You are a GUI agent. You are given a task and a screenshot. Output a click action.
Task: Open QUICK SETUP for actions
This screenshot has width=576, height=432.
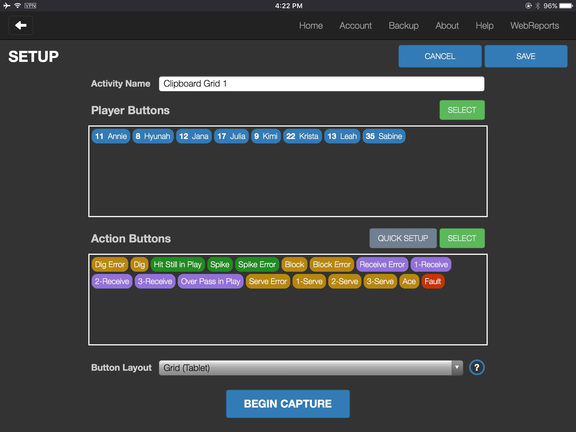402,238
